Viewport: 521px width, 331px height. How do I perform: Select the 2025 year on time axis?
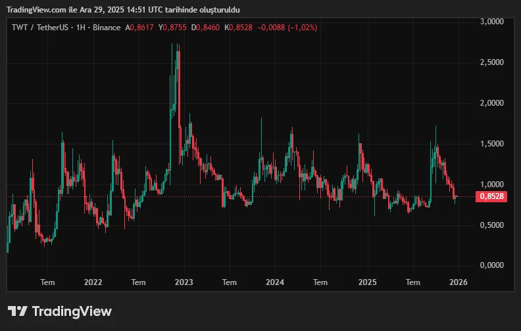[367, 282]
